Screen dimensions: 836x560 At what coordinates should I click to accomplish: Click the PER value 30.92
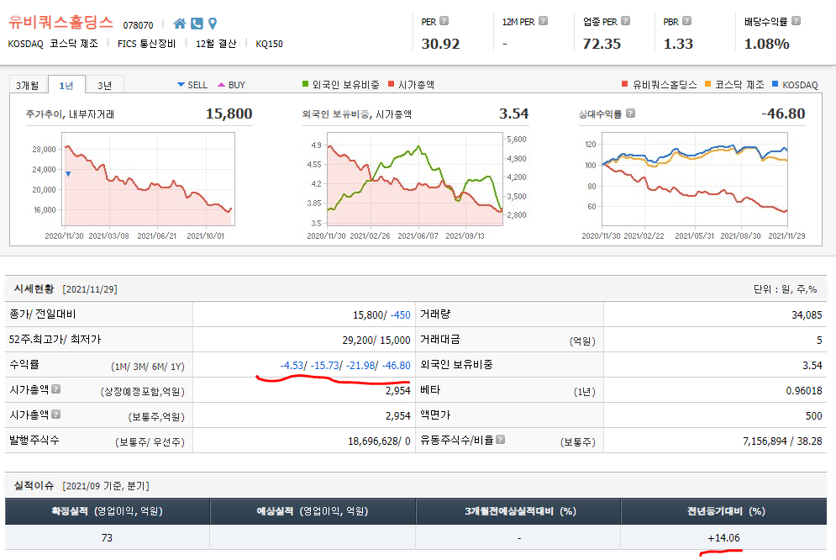440,44
